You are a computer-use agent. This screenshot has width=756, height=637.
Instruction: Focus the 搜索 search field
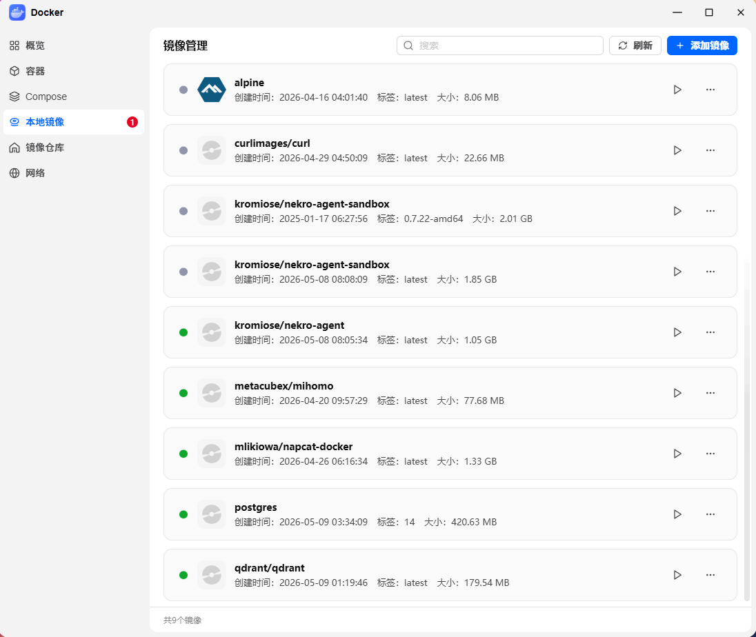500,45
